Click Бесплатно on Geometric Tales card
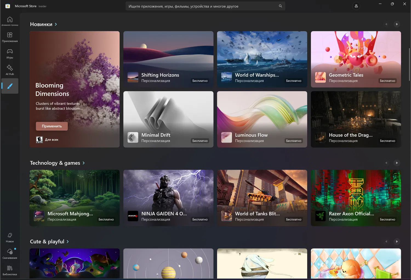Screen dimensions: 411x280 pyautogui.click(x=387, y=81)
